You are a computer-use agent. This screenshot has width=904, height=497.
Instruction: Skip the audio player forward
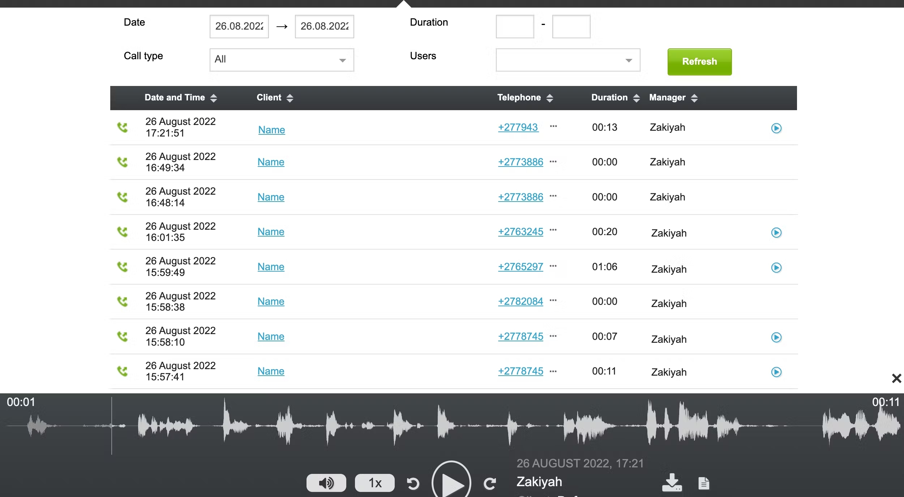click(490, 484)
